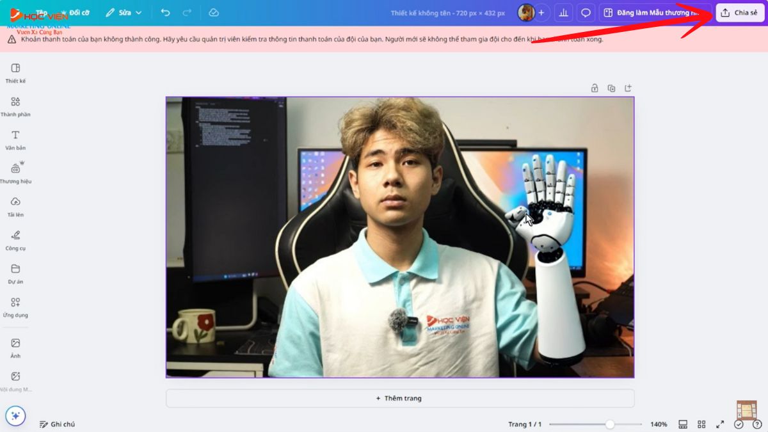
Task: Open the Thành phần elements panel
Action: tap(15, 106)
